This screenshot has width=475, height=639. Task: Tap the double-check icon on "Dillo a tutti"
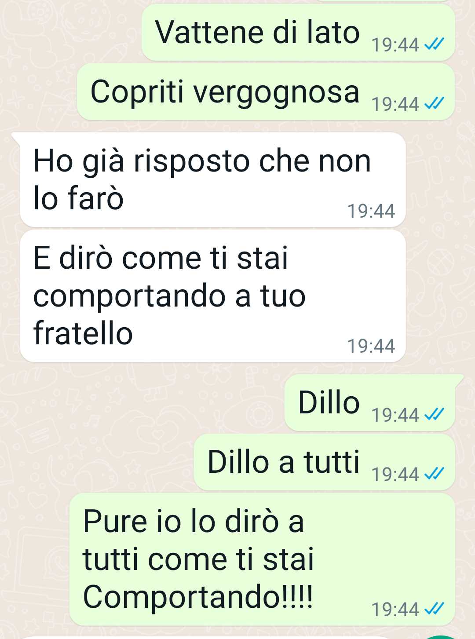(435, 473)
